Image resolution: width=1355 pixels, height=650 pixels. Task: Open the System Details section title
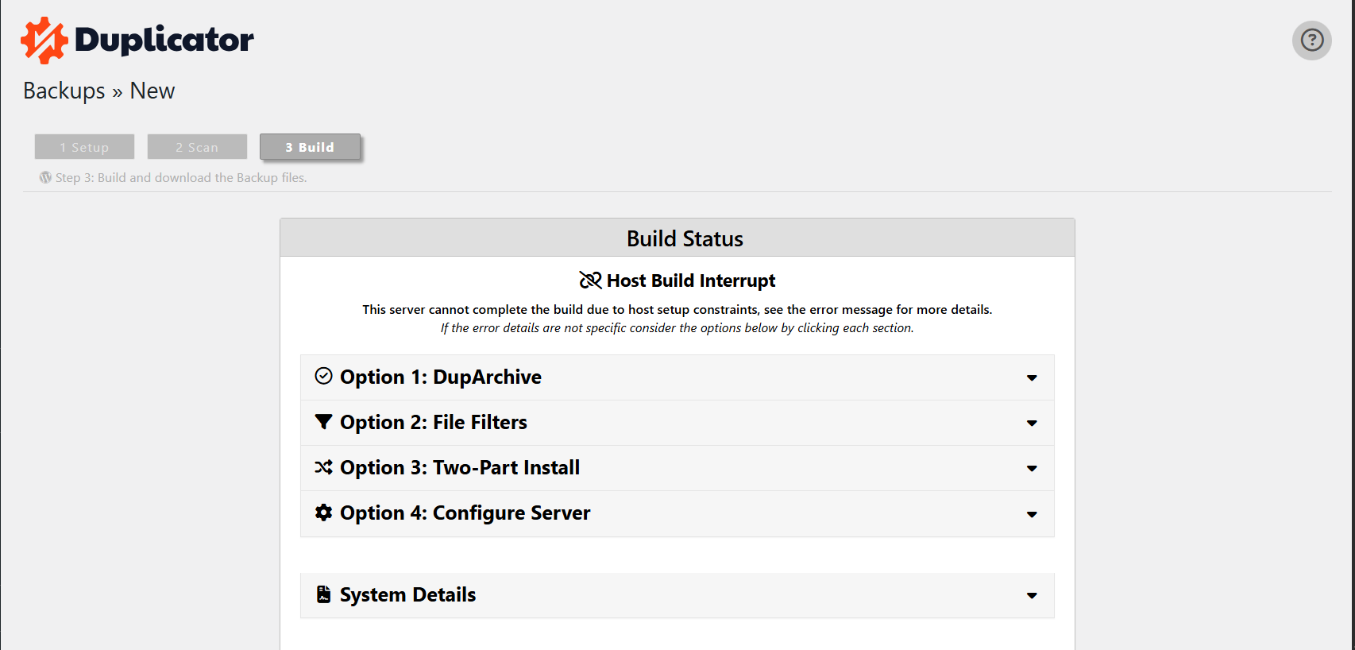click(407, 594)
